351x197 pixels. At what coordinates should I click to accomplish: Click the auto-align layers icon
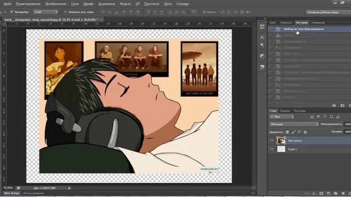194,12
